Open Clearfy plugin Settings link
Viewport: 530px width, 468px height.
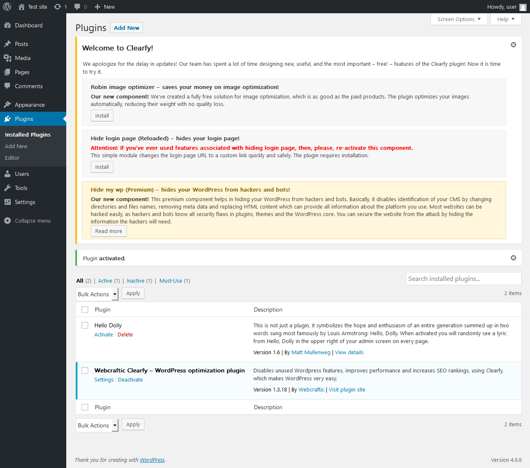point(104,379)
